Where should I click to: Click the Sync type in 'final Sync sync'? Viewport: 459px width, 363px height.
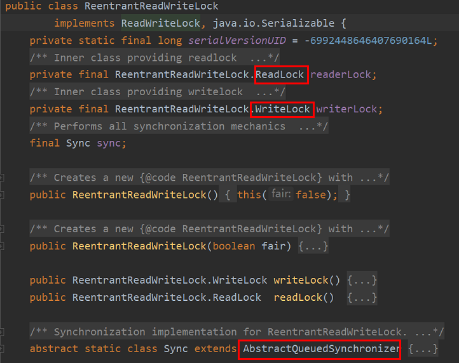click(78, 143)
